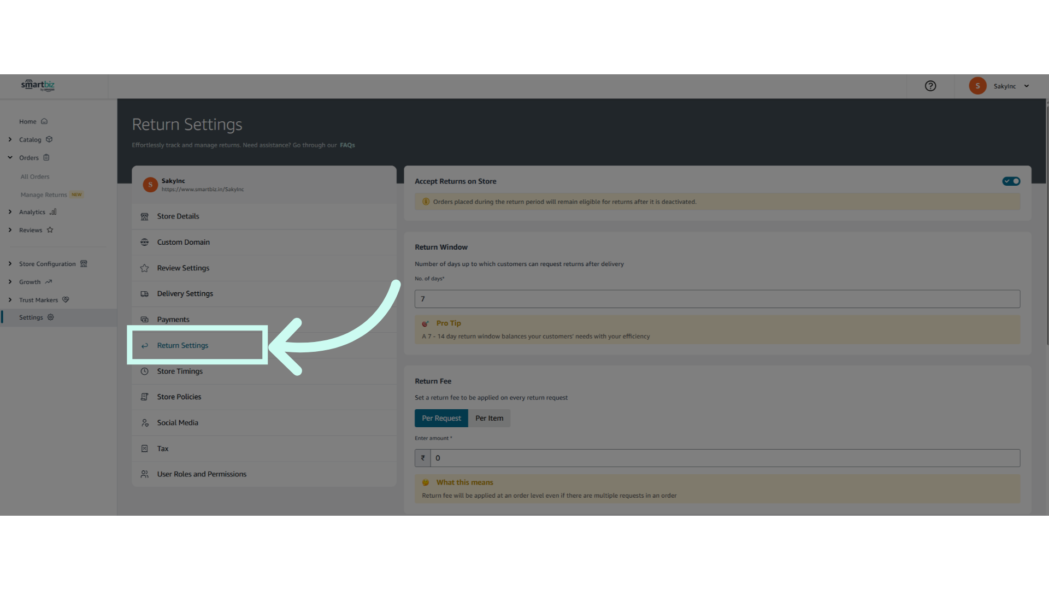Select Per Request return fee option
Screen dimensions: 1049x590
click(x=441, y=418)
